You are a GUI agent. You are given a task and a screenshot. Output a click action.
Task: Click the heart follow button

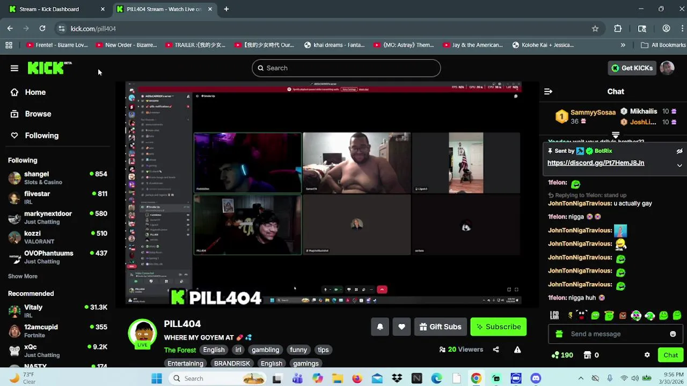[401, 326]
